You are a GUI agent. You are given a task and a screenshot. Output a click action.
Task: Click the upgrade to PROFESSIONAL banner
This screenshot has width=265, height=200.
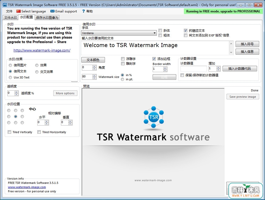click(223, 11)
